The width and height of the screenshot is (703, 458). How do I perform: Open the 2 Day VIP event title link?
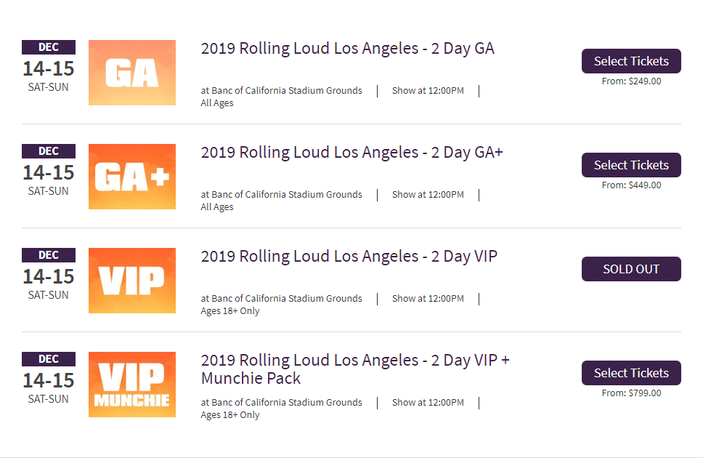tap(349, 257)
